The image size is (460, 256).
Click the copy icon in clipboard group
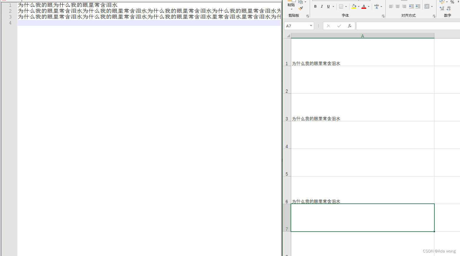coord(300,2)
